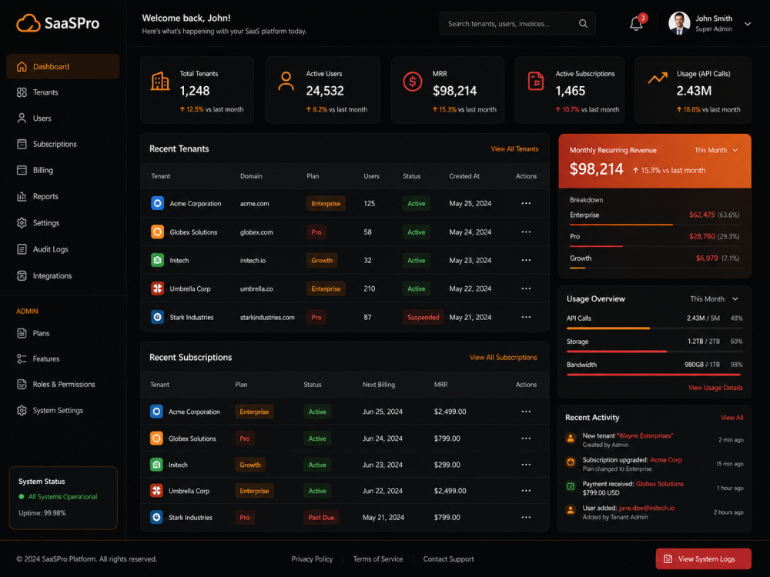Screen dimensions: 770x577
Task: Click the Stark Industries tenant logo icon
Action: [157, 317]
